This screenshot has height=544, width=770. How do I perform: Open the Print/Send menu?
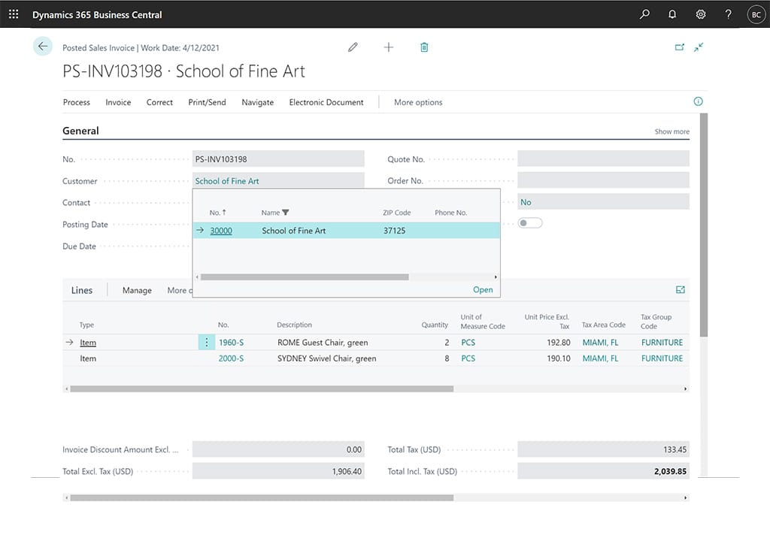click(208, 102)
